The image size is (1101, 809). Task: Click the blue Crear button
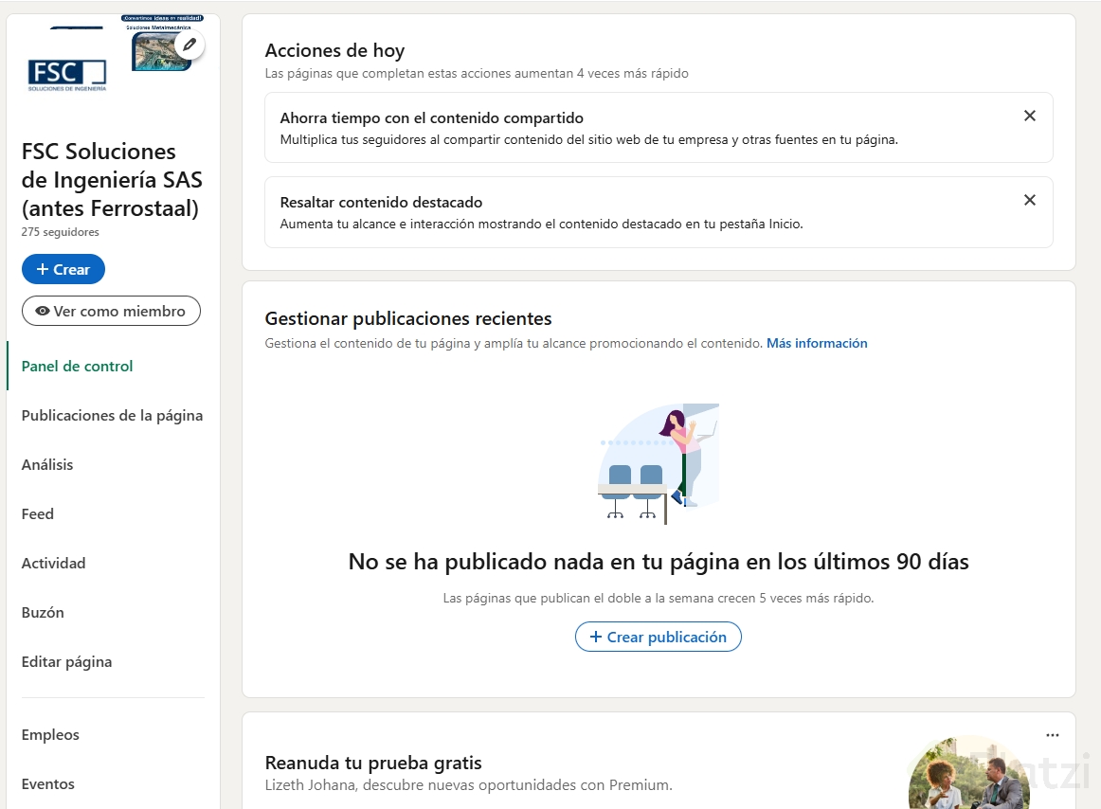click(63, 270)
